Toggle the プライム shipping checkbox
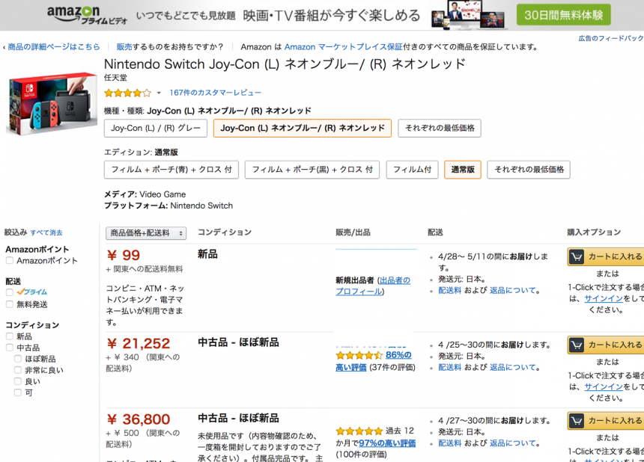This screenshot has width=644, height=462. 10,292
